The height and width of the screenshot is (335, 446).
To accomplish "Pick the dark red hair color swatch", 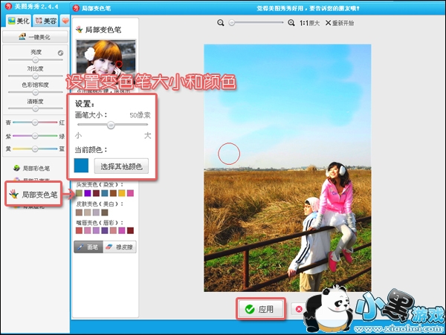I will coord(96,193).
